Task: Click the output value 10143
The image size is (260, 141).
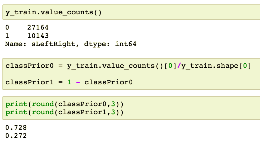Action: click(x=38, y=36)
